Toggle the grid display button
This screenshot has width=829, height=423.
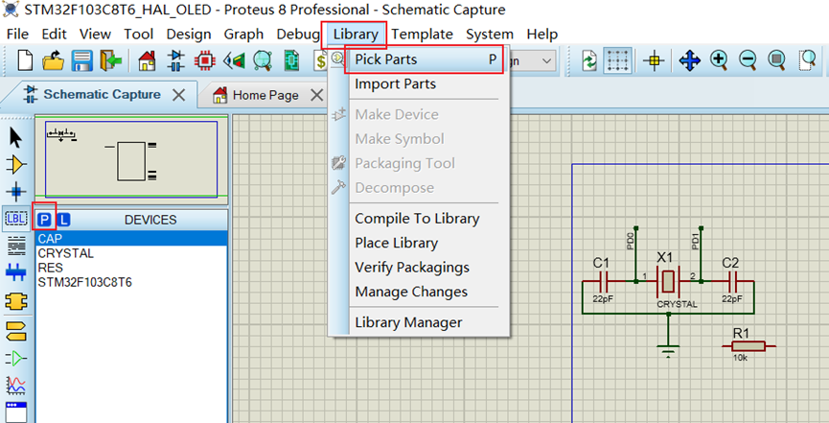point(617,60)
